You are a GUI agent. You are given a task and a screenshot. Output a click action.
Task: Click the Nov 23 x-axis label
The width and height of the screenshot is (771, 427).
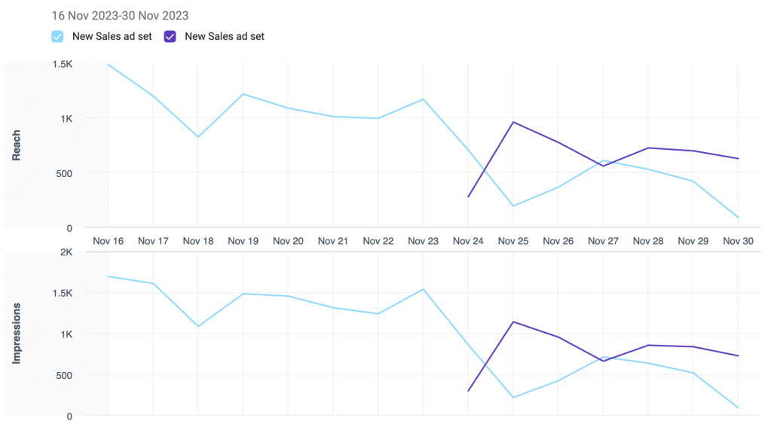pyautogui.click(x=423, y=241)
